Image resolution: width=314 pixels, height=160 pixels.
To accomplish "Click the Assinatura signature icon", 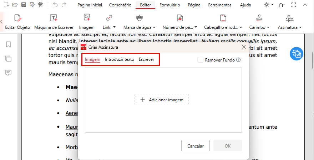I will point(290,18).
